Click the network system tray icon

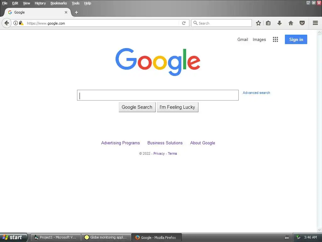coord(298,237)
